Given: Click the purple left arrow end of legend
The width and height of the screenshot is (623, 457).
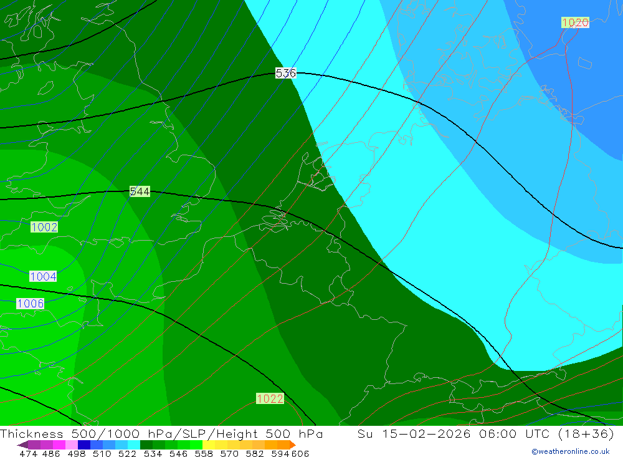Looking at the screenshot, I should (x=22, y=445).
